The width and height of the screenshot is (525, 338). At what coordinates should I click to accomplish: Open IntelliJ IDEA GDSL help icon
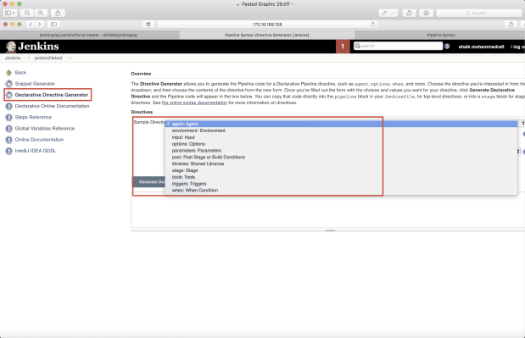tap(9, 151)
